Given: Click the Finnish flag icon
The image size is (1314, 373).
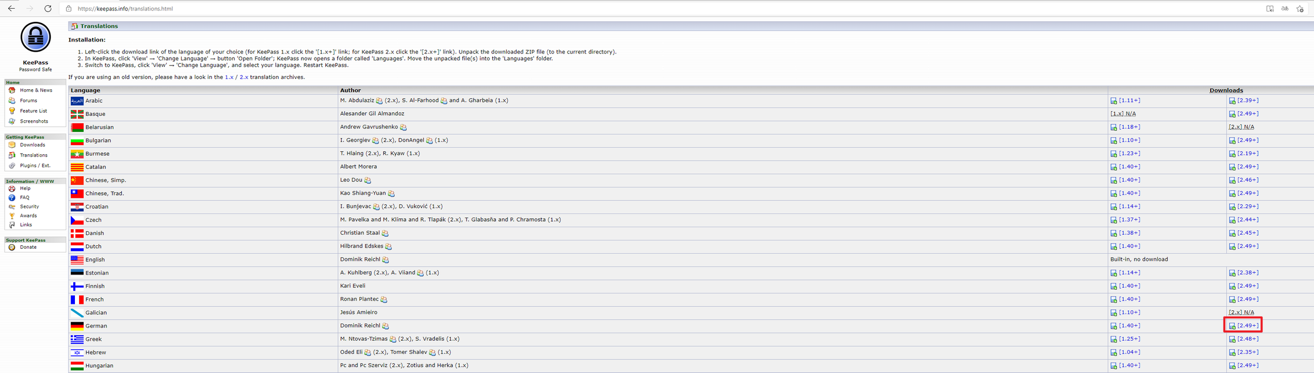Looking at the screenshot, I should pos(77,286).
